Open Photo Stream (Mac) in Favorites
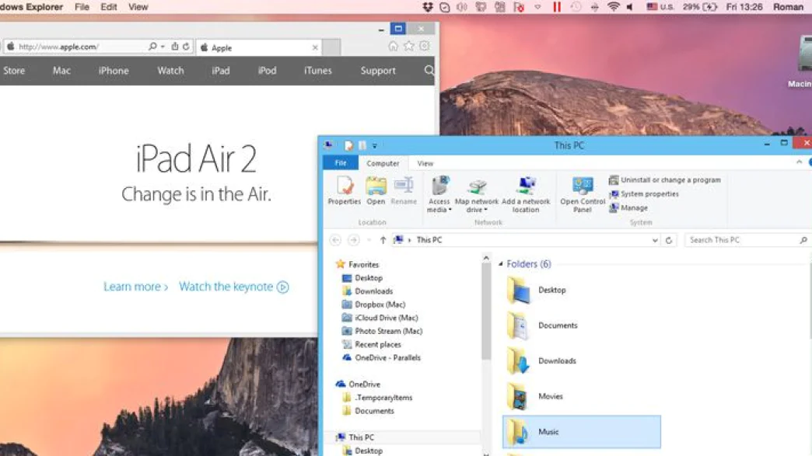 (x=382, y=331)
